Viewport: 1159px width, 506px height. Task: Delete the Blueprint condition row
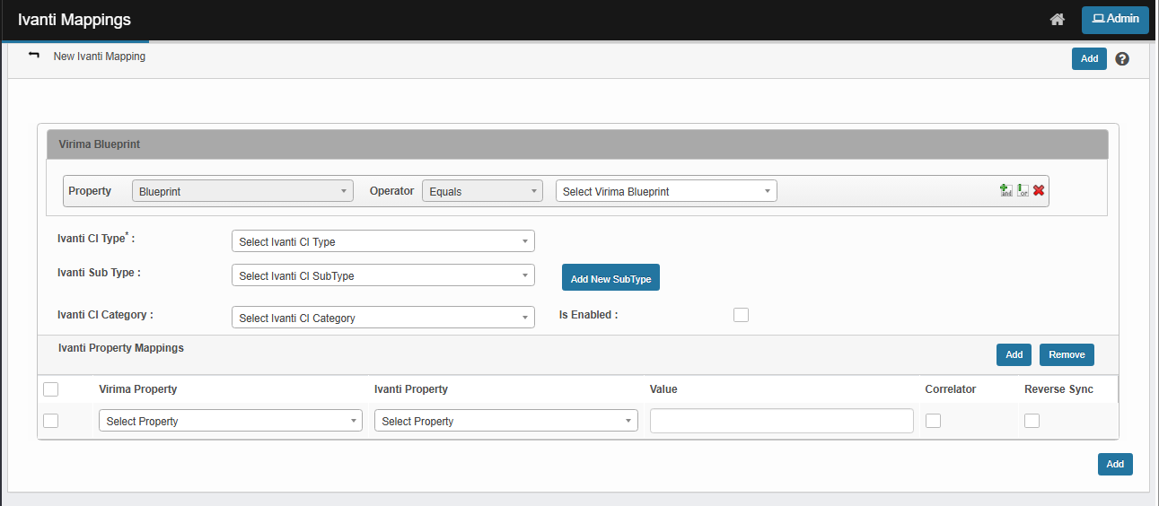(1039, 190)
